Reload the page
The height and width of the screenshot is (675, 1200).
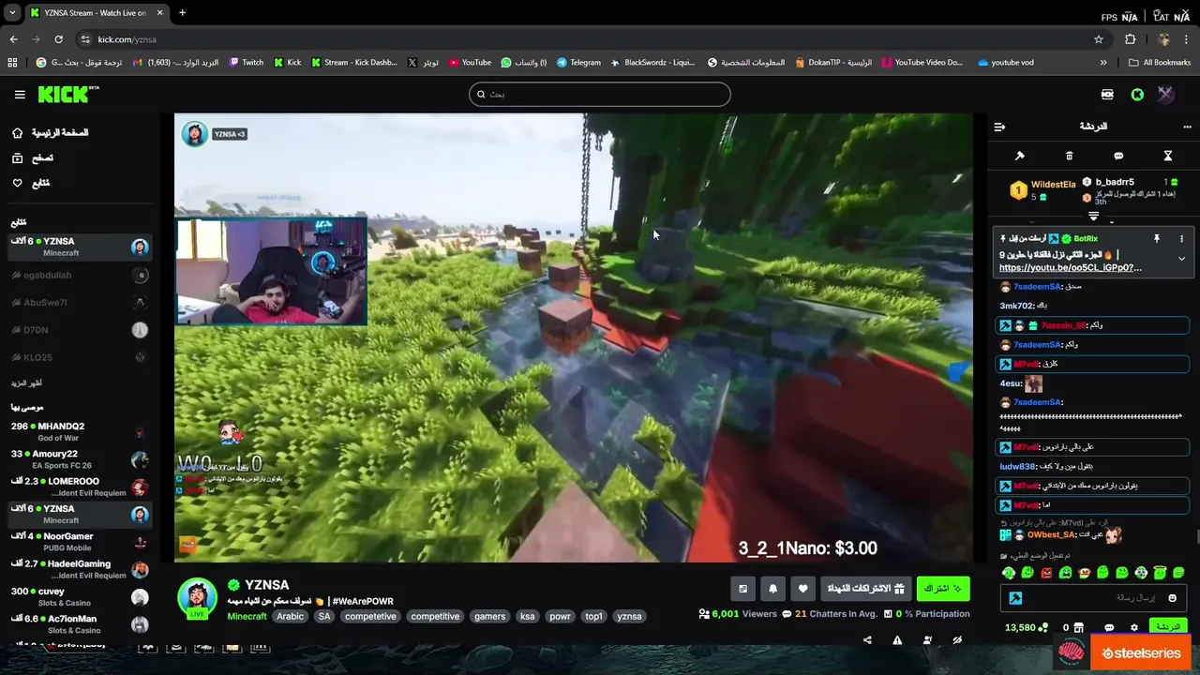[58, 39]
